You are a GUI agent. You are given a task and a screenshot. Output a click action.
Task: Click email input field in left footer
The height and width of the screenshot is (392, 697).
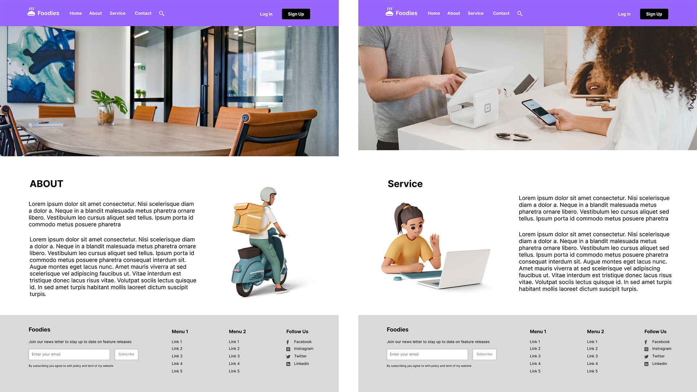click(69, 354)
